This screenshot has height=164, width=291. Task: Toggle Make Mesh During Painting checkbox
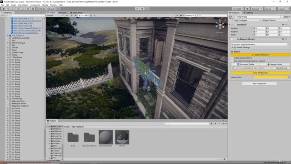(231, 61)
